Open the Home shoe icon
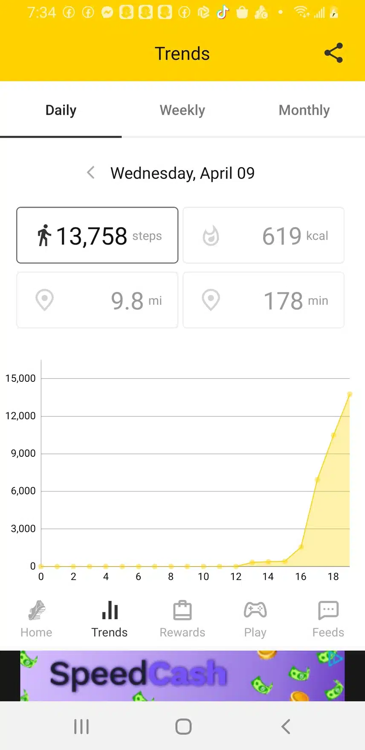Viewport: 365px width, 750px height. pyautogui.click(x=37, y=610)
